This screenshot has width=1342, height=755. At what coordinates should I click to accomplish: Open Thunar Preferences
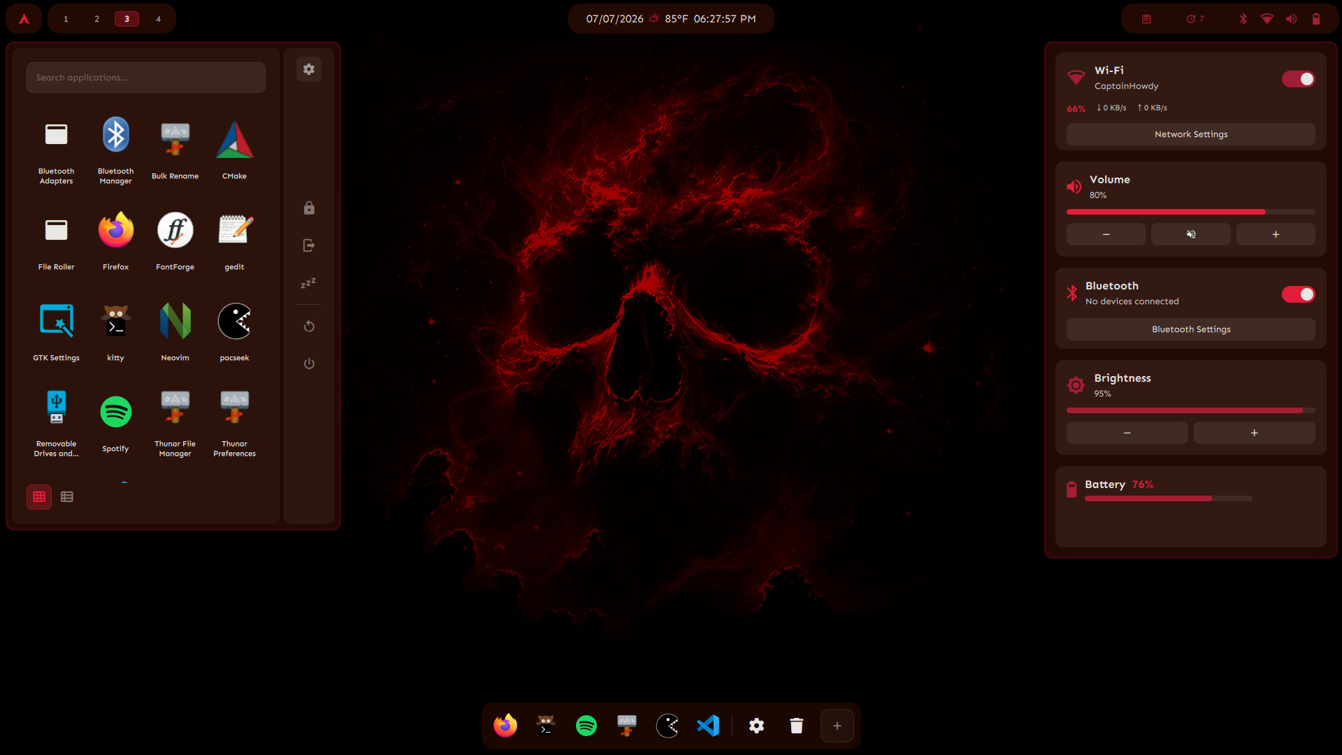click(x=234, y=423)
